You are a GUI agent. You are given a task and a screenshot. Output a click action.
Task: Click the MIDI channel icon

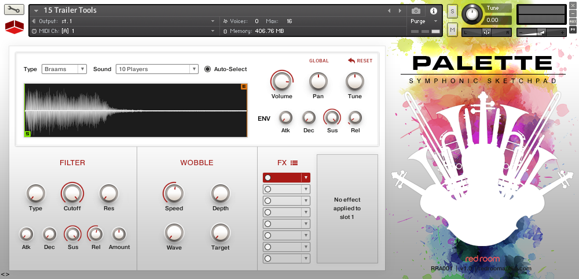coord(34,31)
